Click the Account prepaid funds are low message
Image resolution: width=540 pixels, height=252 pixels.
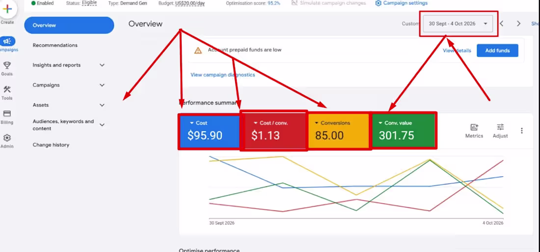click(244, 50)
